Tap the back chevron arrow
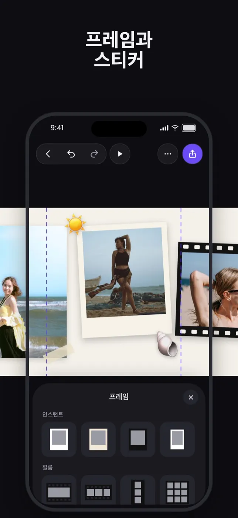This screenshot has height=518, width=238. 48,154
